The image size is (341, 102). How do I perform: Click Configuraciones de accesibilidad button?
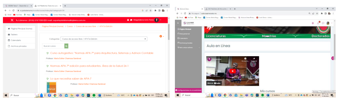pyautogui.click(x=188, y=90)
